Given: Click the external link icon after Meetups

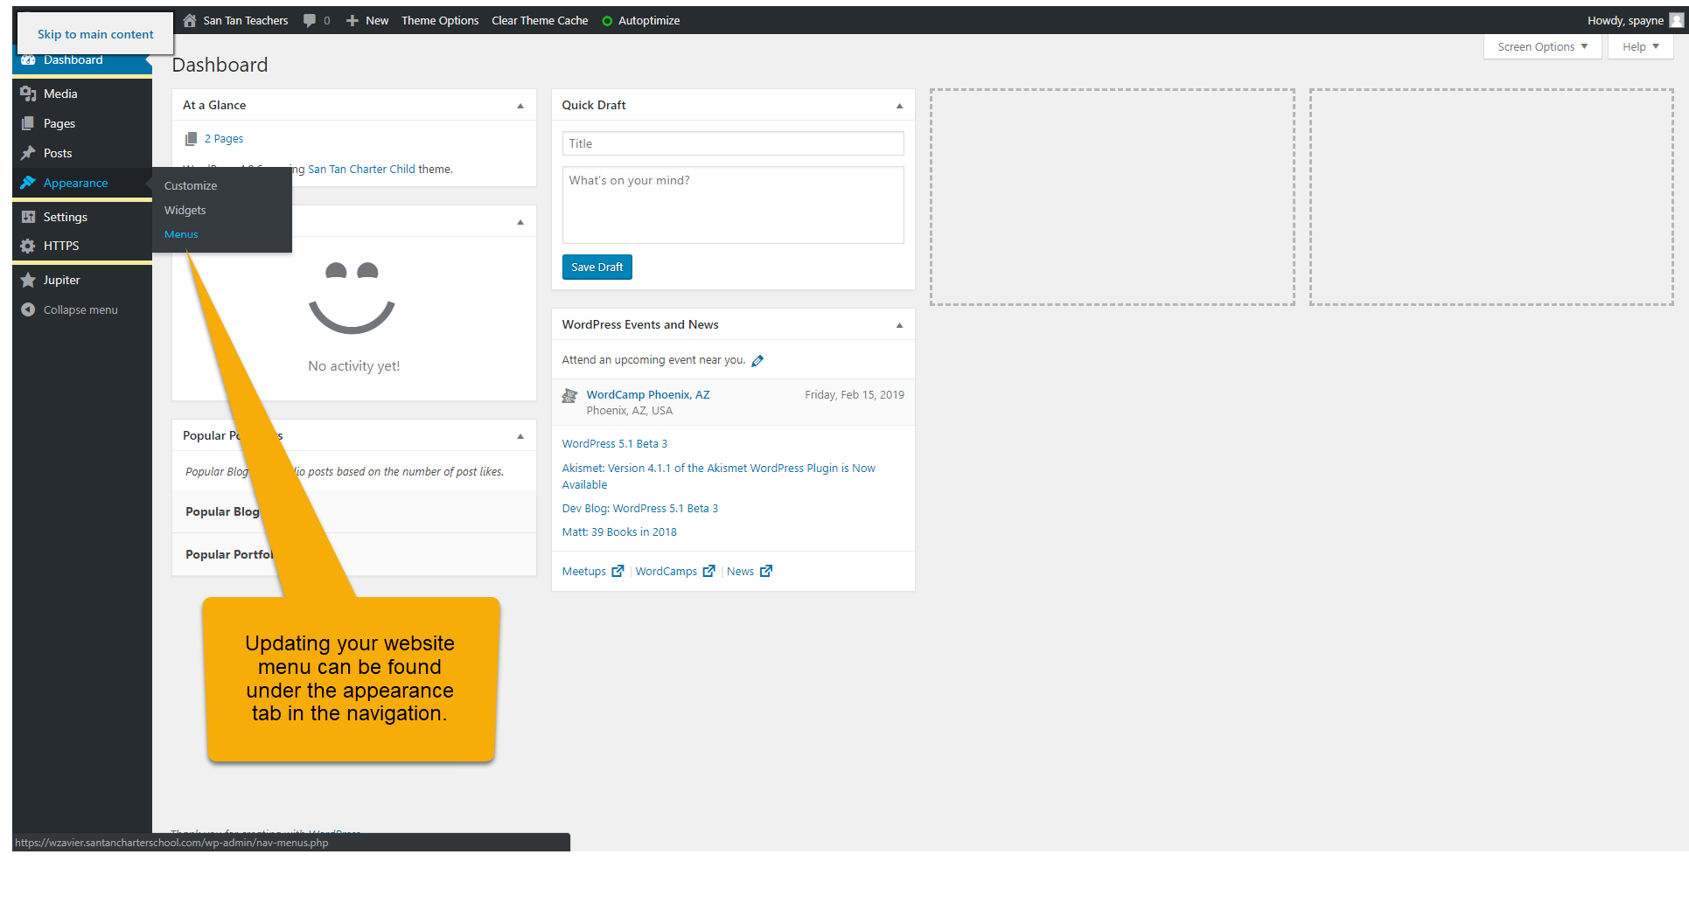Looking at the screenshot, I should 618,571.
